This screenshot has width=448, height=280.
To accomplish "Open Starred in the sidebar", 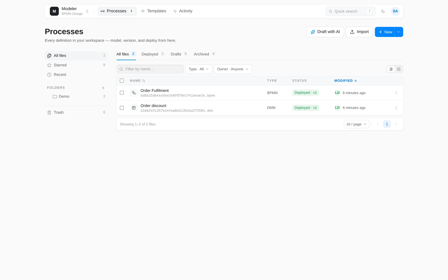I will [76, 65].
